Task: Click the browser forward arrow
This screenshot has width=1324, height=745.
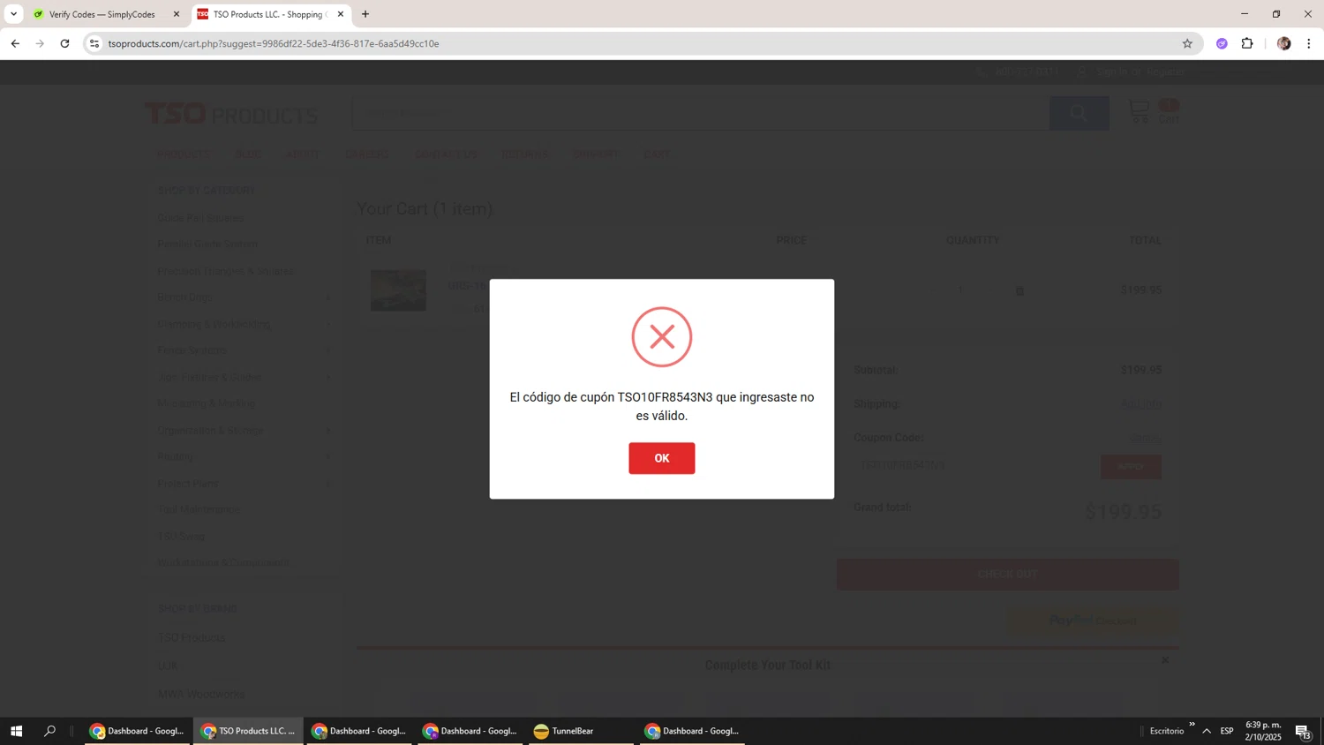Action: (x=40, y=43)
